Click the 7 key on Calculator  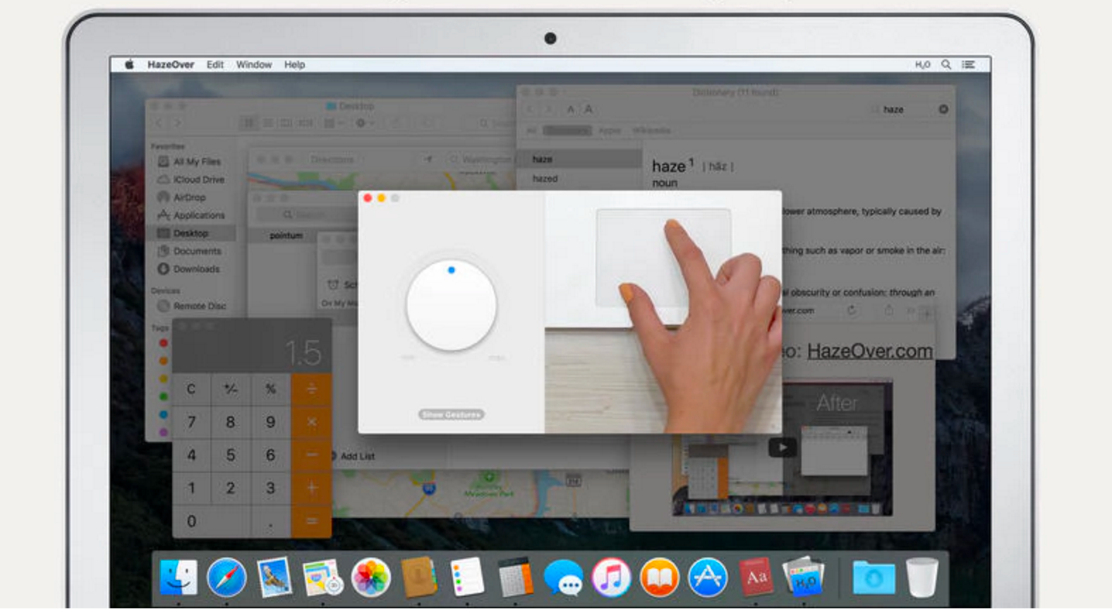pos(191,422)
